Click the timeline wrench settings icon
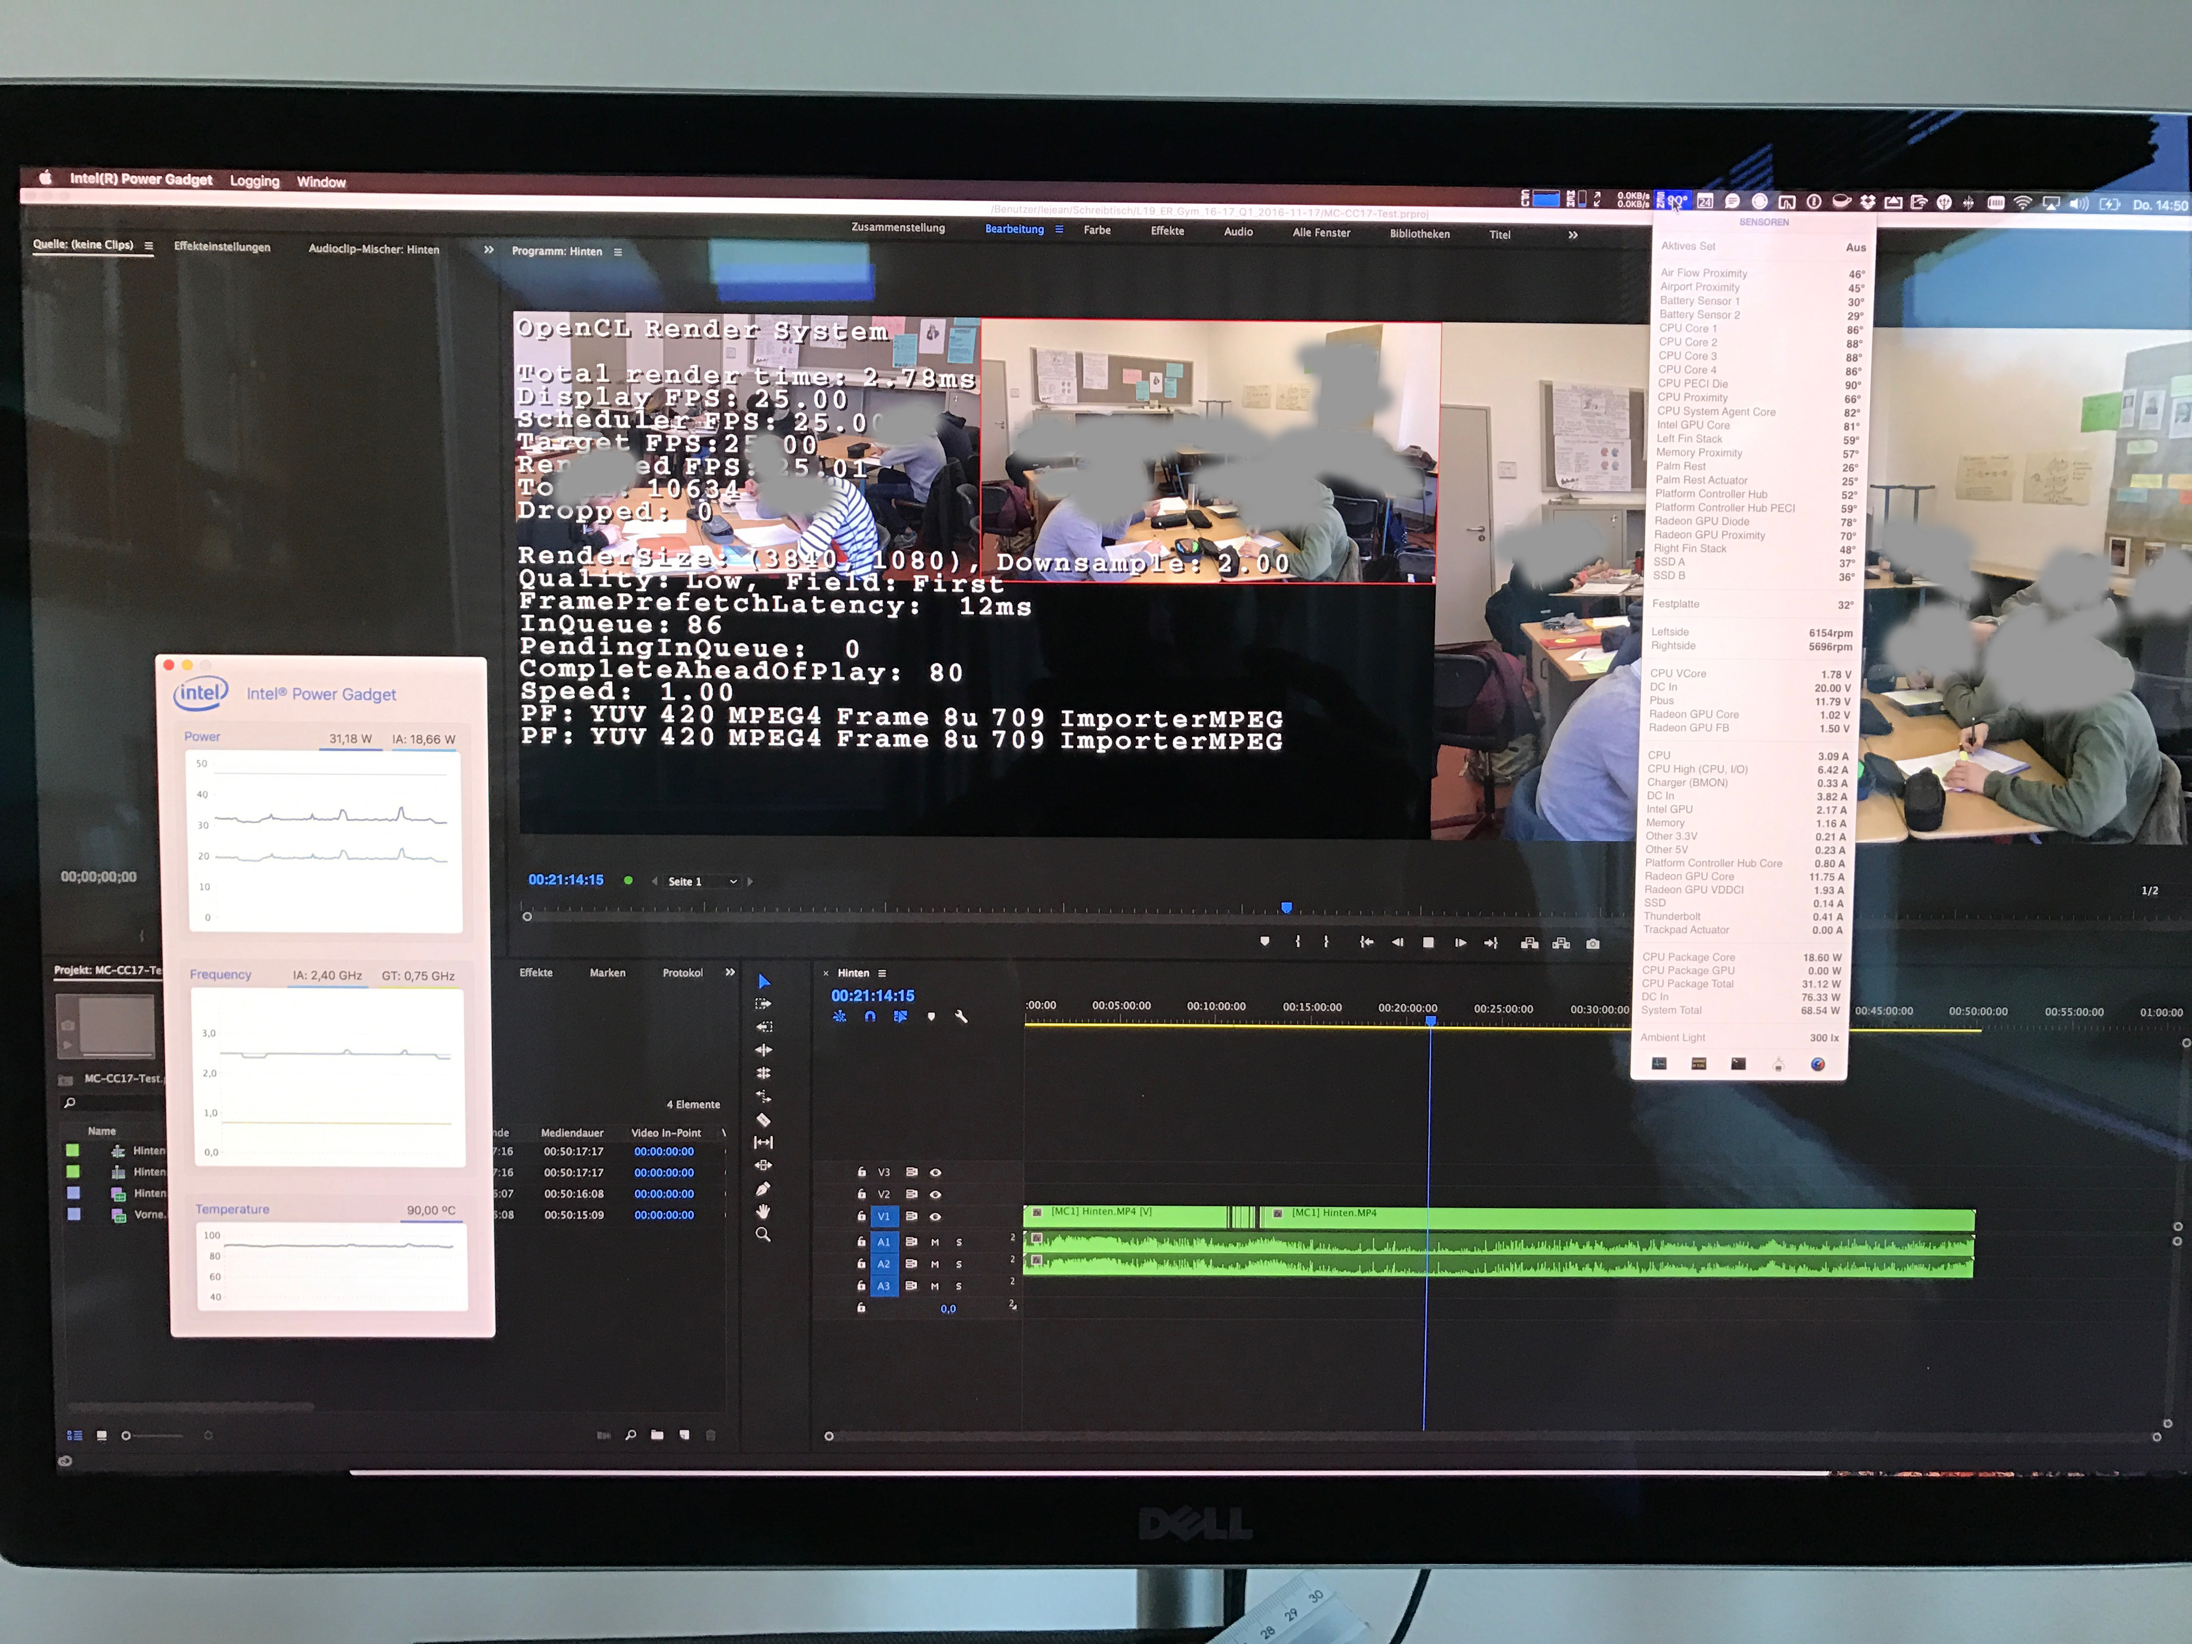 pyautogui.click(x=960, y=1017)
